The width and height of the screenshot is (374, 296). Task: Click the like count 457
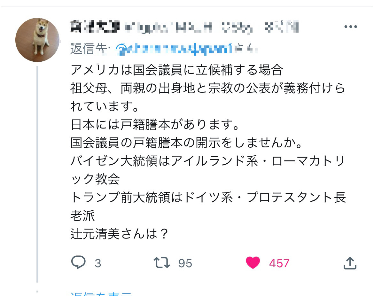(x=279, y=263)
